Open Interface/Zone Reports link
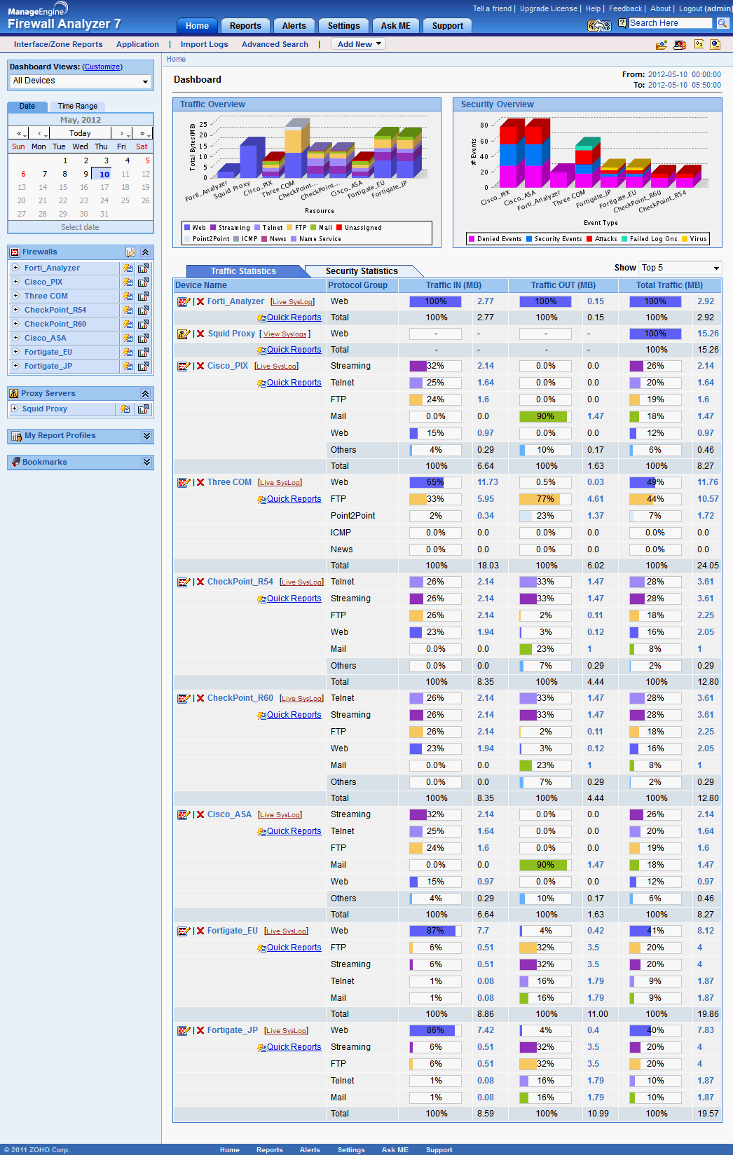733x1155 pixels. [x=58, y=44]
